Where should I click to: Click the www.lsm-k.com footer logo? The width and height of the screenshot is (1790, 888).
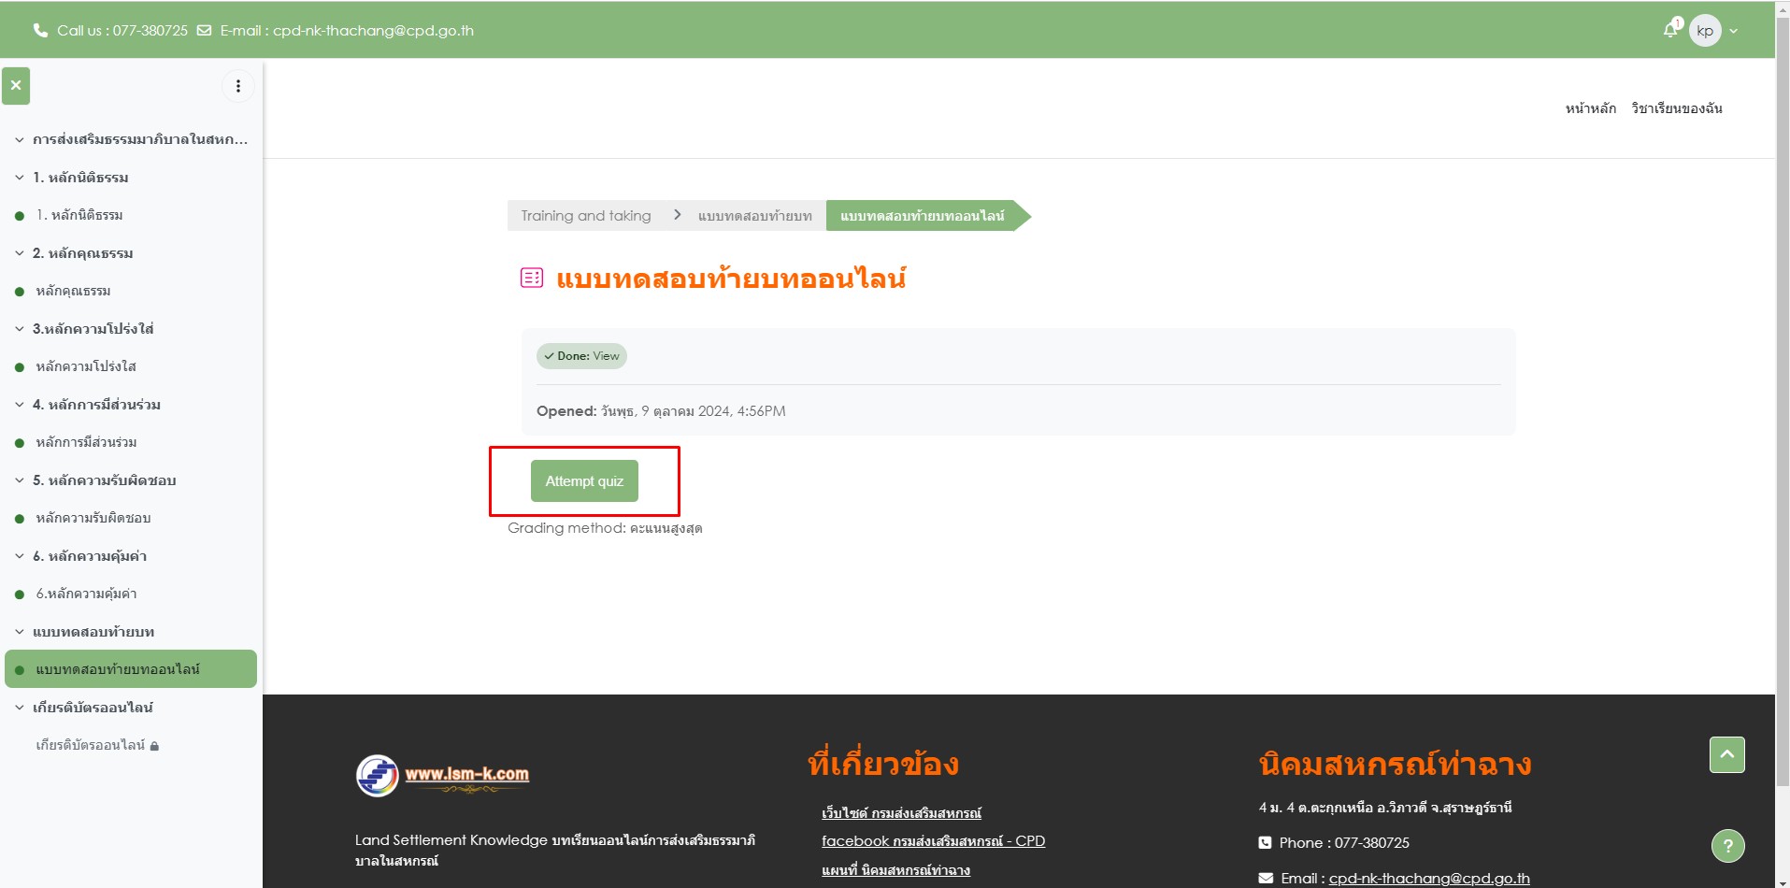(x=443, y=775)
